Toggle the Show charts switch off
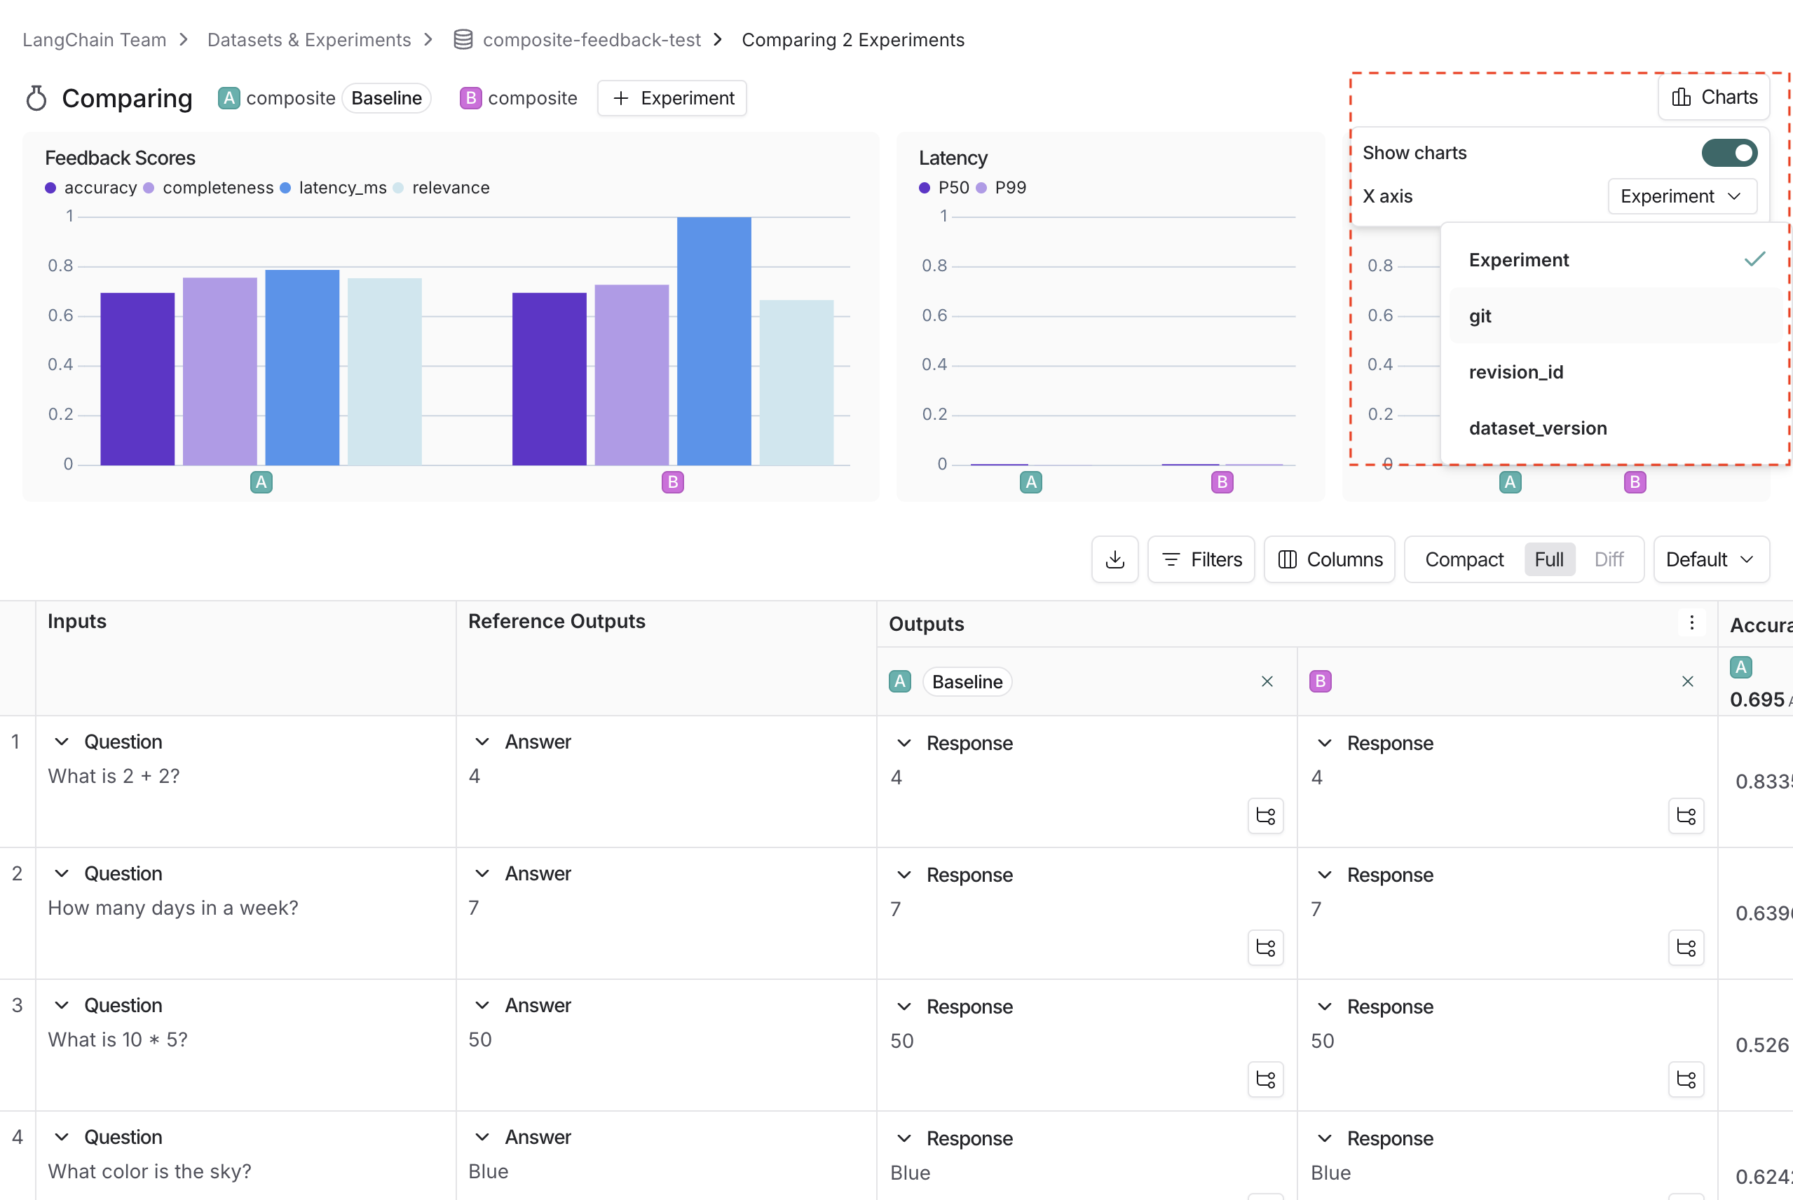Screen dimensions: 1793x1200 pos(1729,153)
